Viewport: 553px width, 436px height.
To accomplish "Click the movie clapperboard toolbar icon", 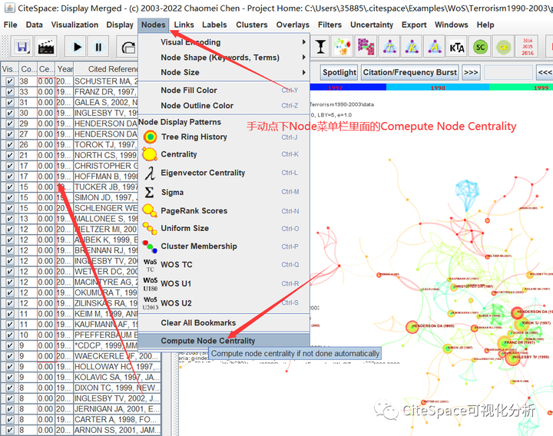I will point(46,47).
